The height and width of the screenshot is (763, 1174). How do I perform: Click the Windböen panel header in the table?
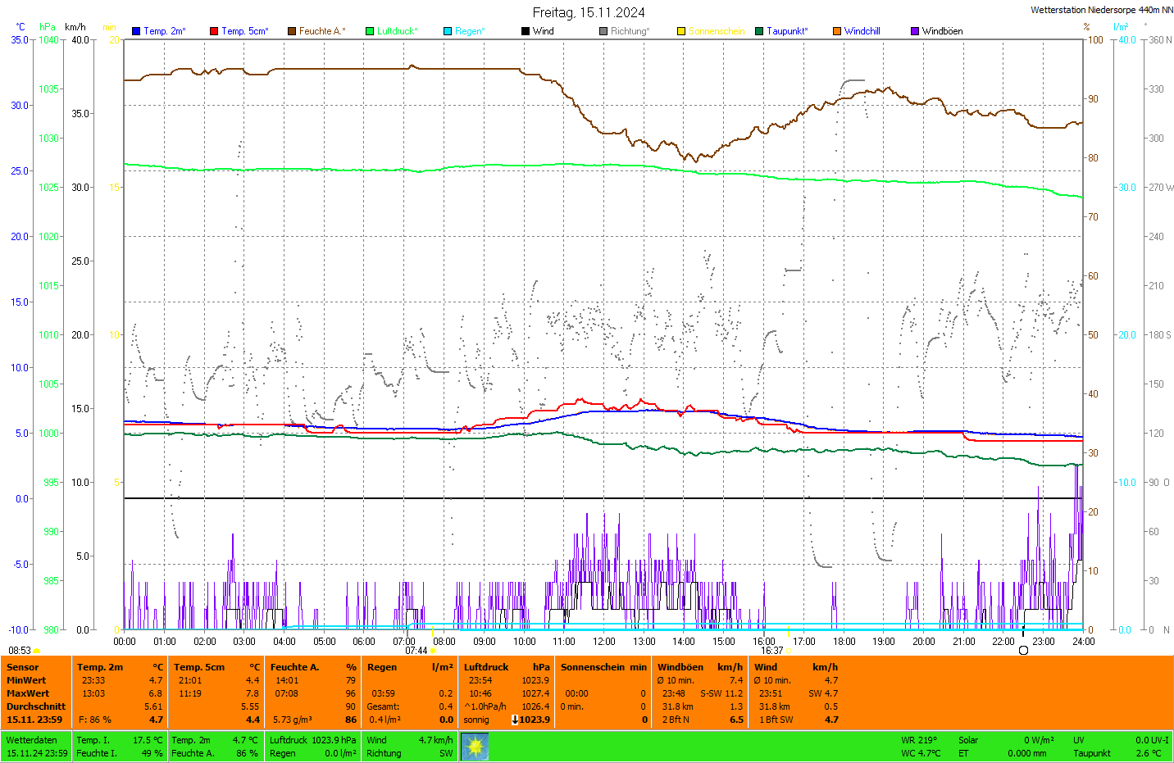point(680,667)
